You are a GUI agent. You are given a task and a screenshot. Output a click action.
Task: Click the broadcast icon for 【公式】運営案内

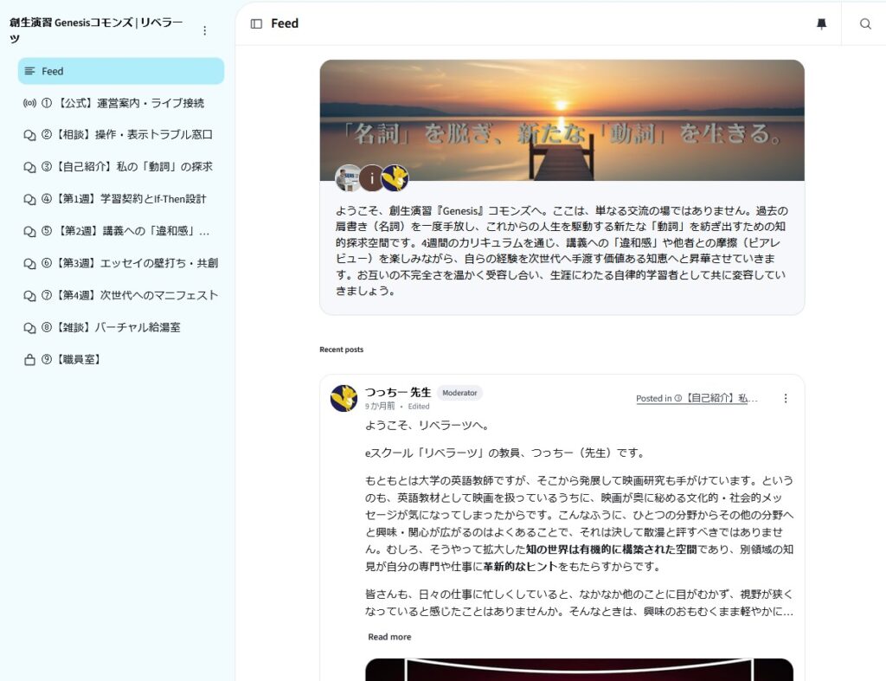click(29, 103)
